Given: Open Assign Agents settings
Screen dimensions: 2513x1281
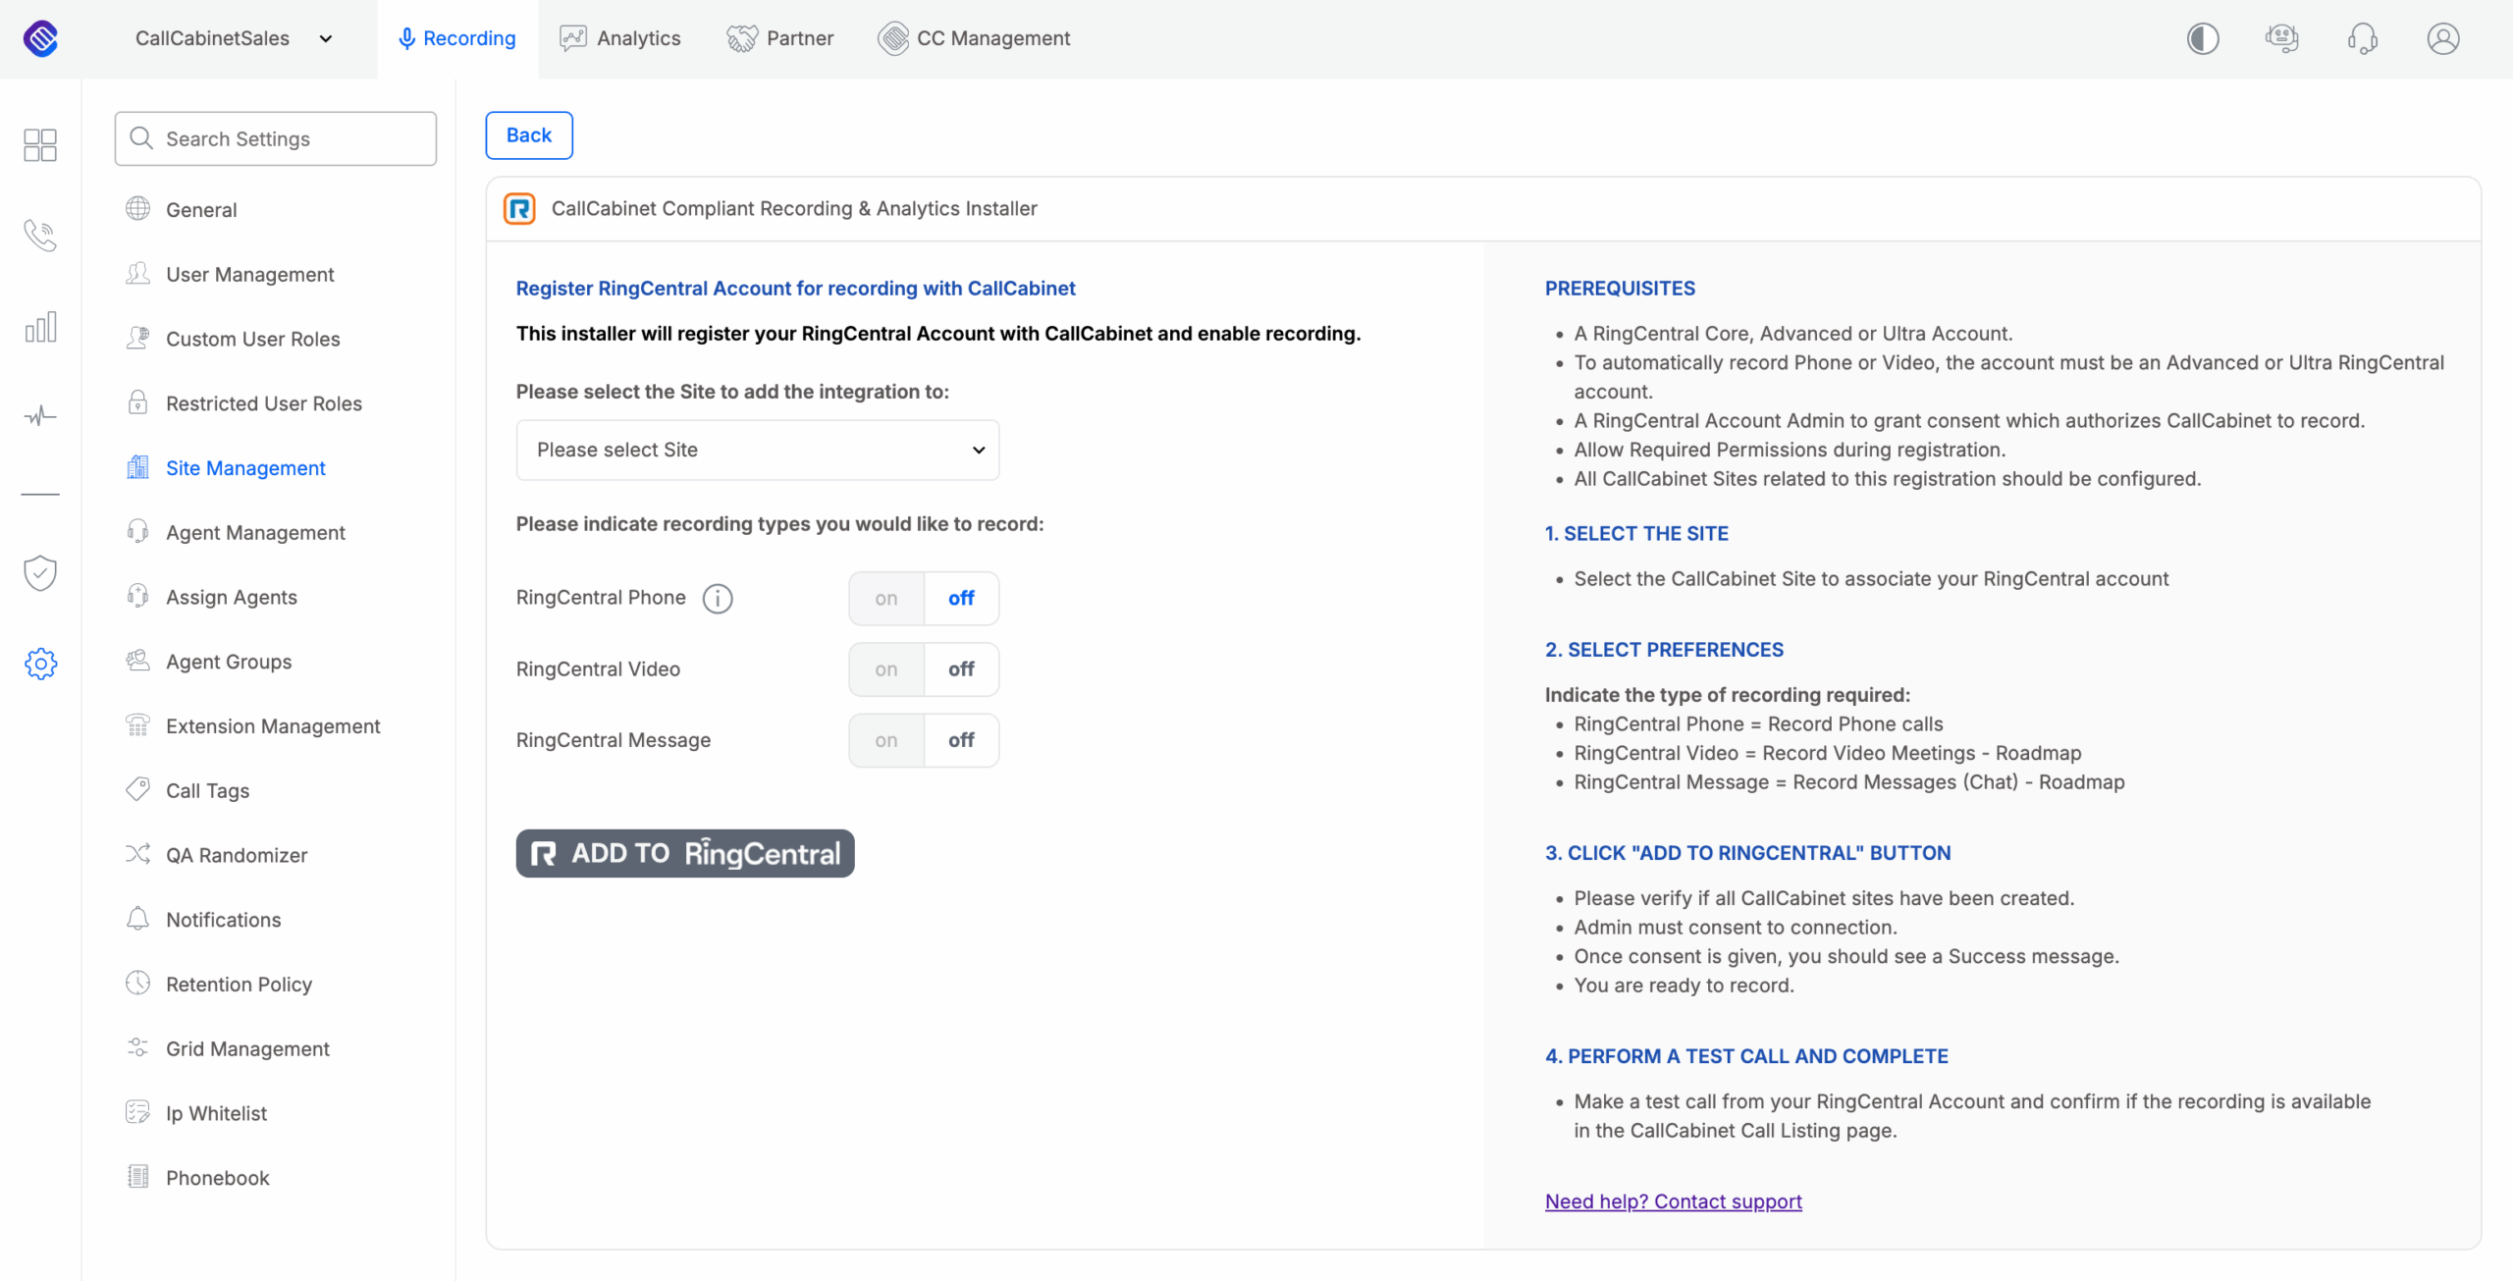Looking at the screenshot, I should coord(232,597).
